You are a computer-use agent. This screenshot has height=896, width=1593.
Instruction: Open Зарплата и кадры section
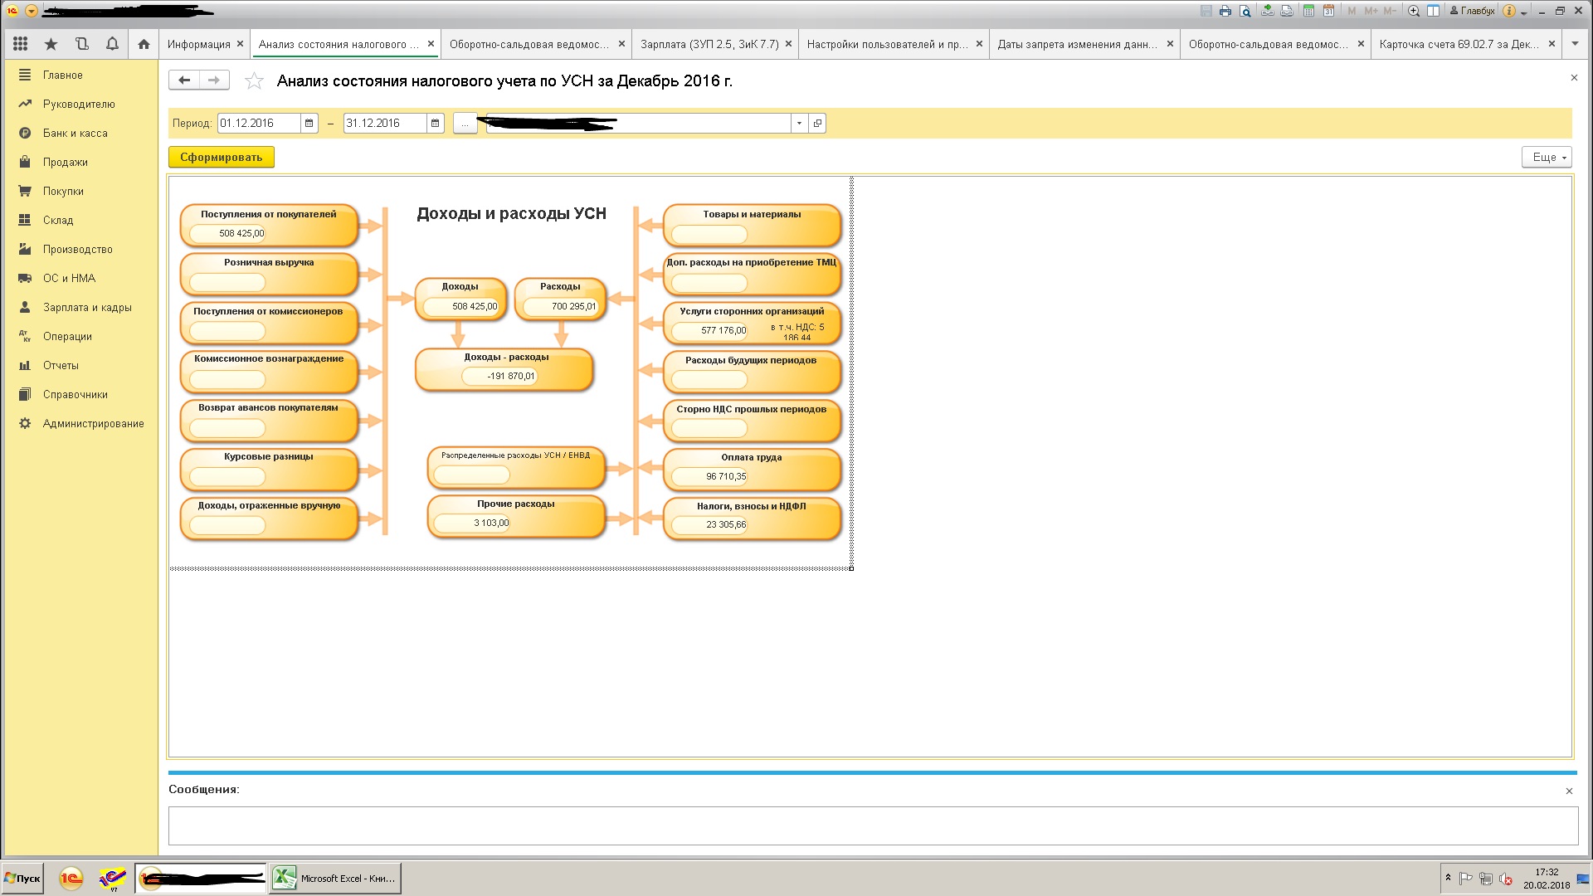pyautogui.click(x=87, y=307)
